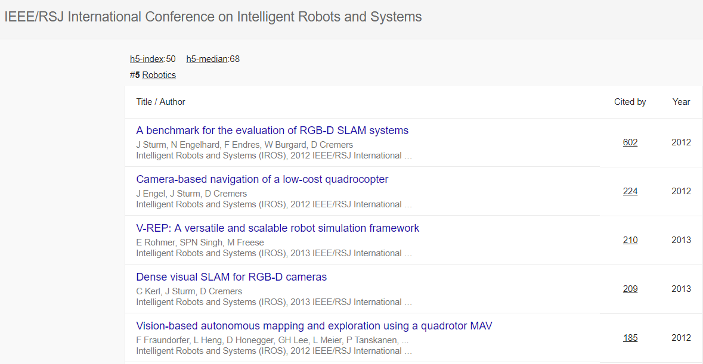Open the quadrotor MAV mapping and exploration paper

click(x=314, y=325)
